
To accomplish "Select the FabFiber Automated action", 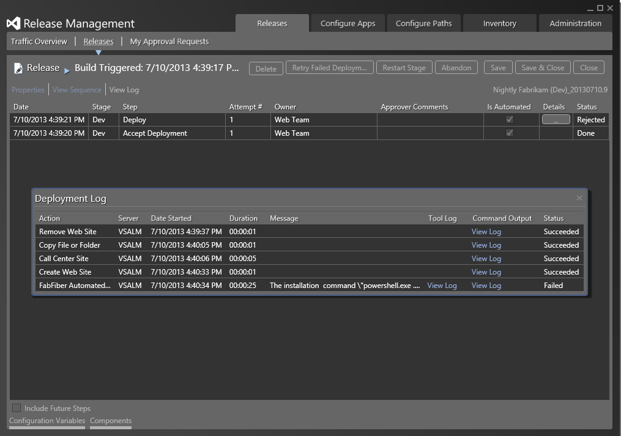I will (75, 286).
